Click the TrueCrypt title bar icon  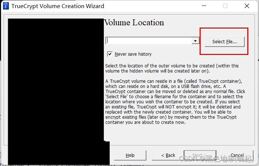[x=6, y=6]
